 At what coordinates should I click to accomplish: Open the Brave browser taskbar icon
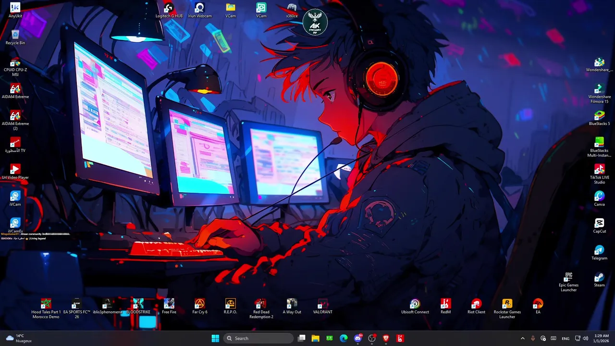(x=386, y=338)
